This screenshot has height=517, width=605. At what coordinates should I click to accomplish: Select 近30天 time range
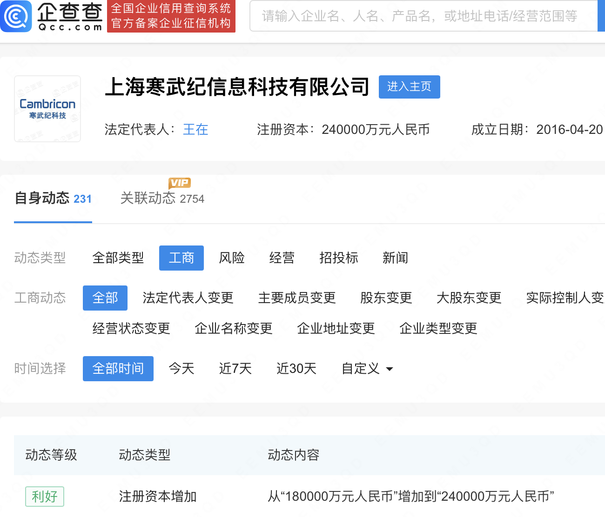pos(296,369)
